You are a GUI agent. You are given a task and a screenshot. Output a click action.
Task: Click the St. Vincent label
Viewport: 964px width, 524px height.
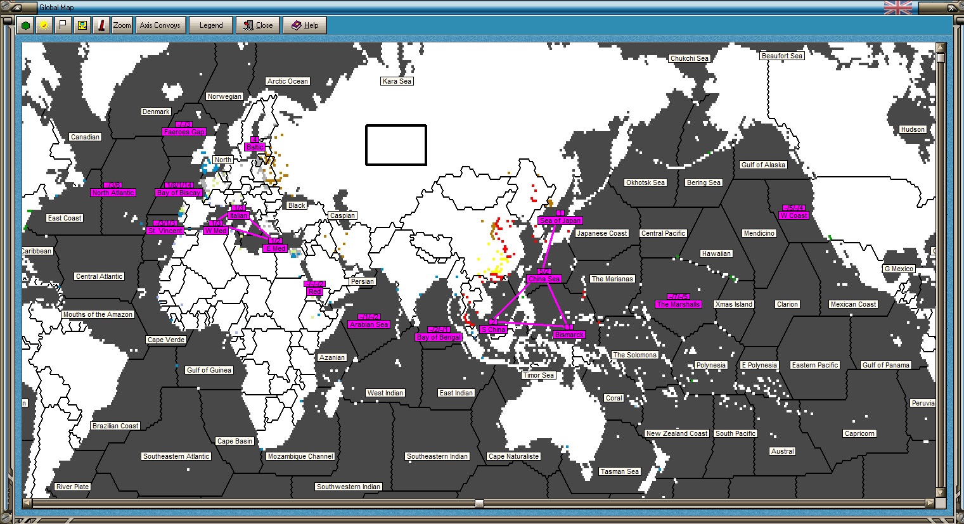165,231
